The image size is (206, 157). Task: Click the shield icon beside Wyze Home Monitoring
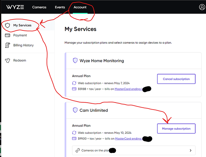[x=75, y=61]
